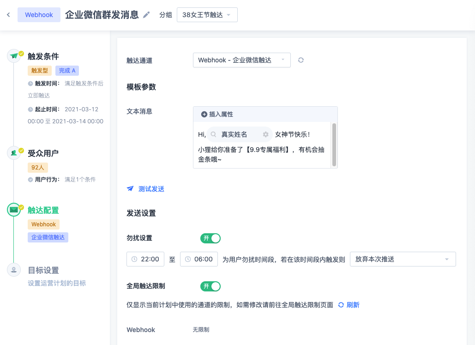Click the circular refresh icon beside 刷新
Viewport: 475px width, 345px height.
click(341, 305)
